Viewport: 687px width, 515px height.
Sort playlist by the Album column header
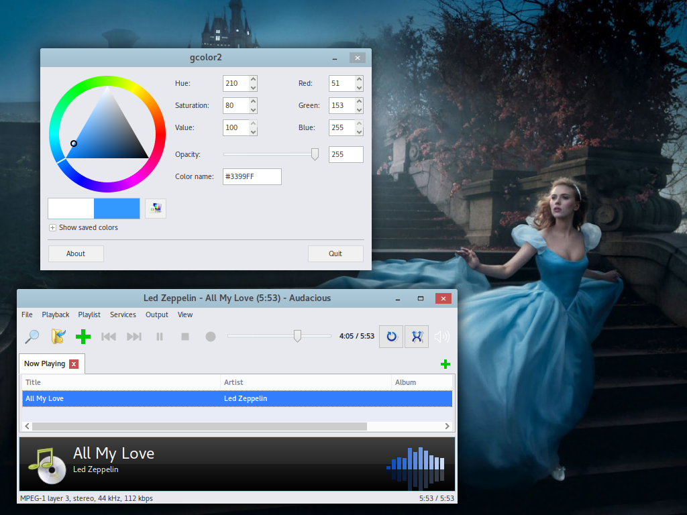click(422, 382)
